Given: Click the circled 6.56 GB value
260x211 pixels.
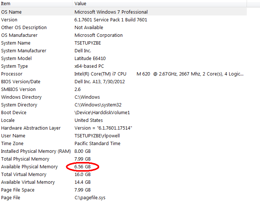Looking at the screenshot, I should click(x=82, y=167).
